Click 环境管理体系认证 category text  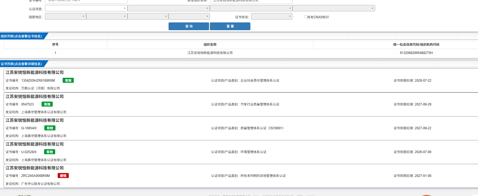click(x=253, y=152)
